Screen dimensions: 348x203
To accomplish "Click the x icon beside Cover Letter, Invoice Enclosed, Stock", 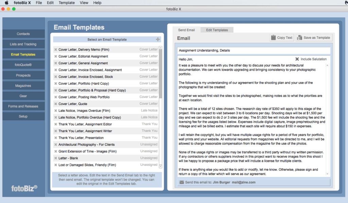I will pyautogui.click(x=56, y=77).
